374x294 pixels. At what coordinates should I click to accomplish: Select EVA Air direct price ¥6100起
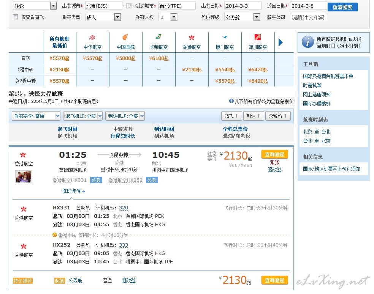pyautogui.click(x=158, y=58)
